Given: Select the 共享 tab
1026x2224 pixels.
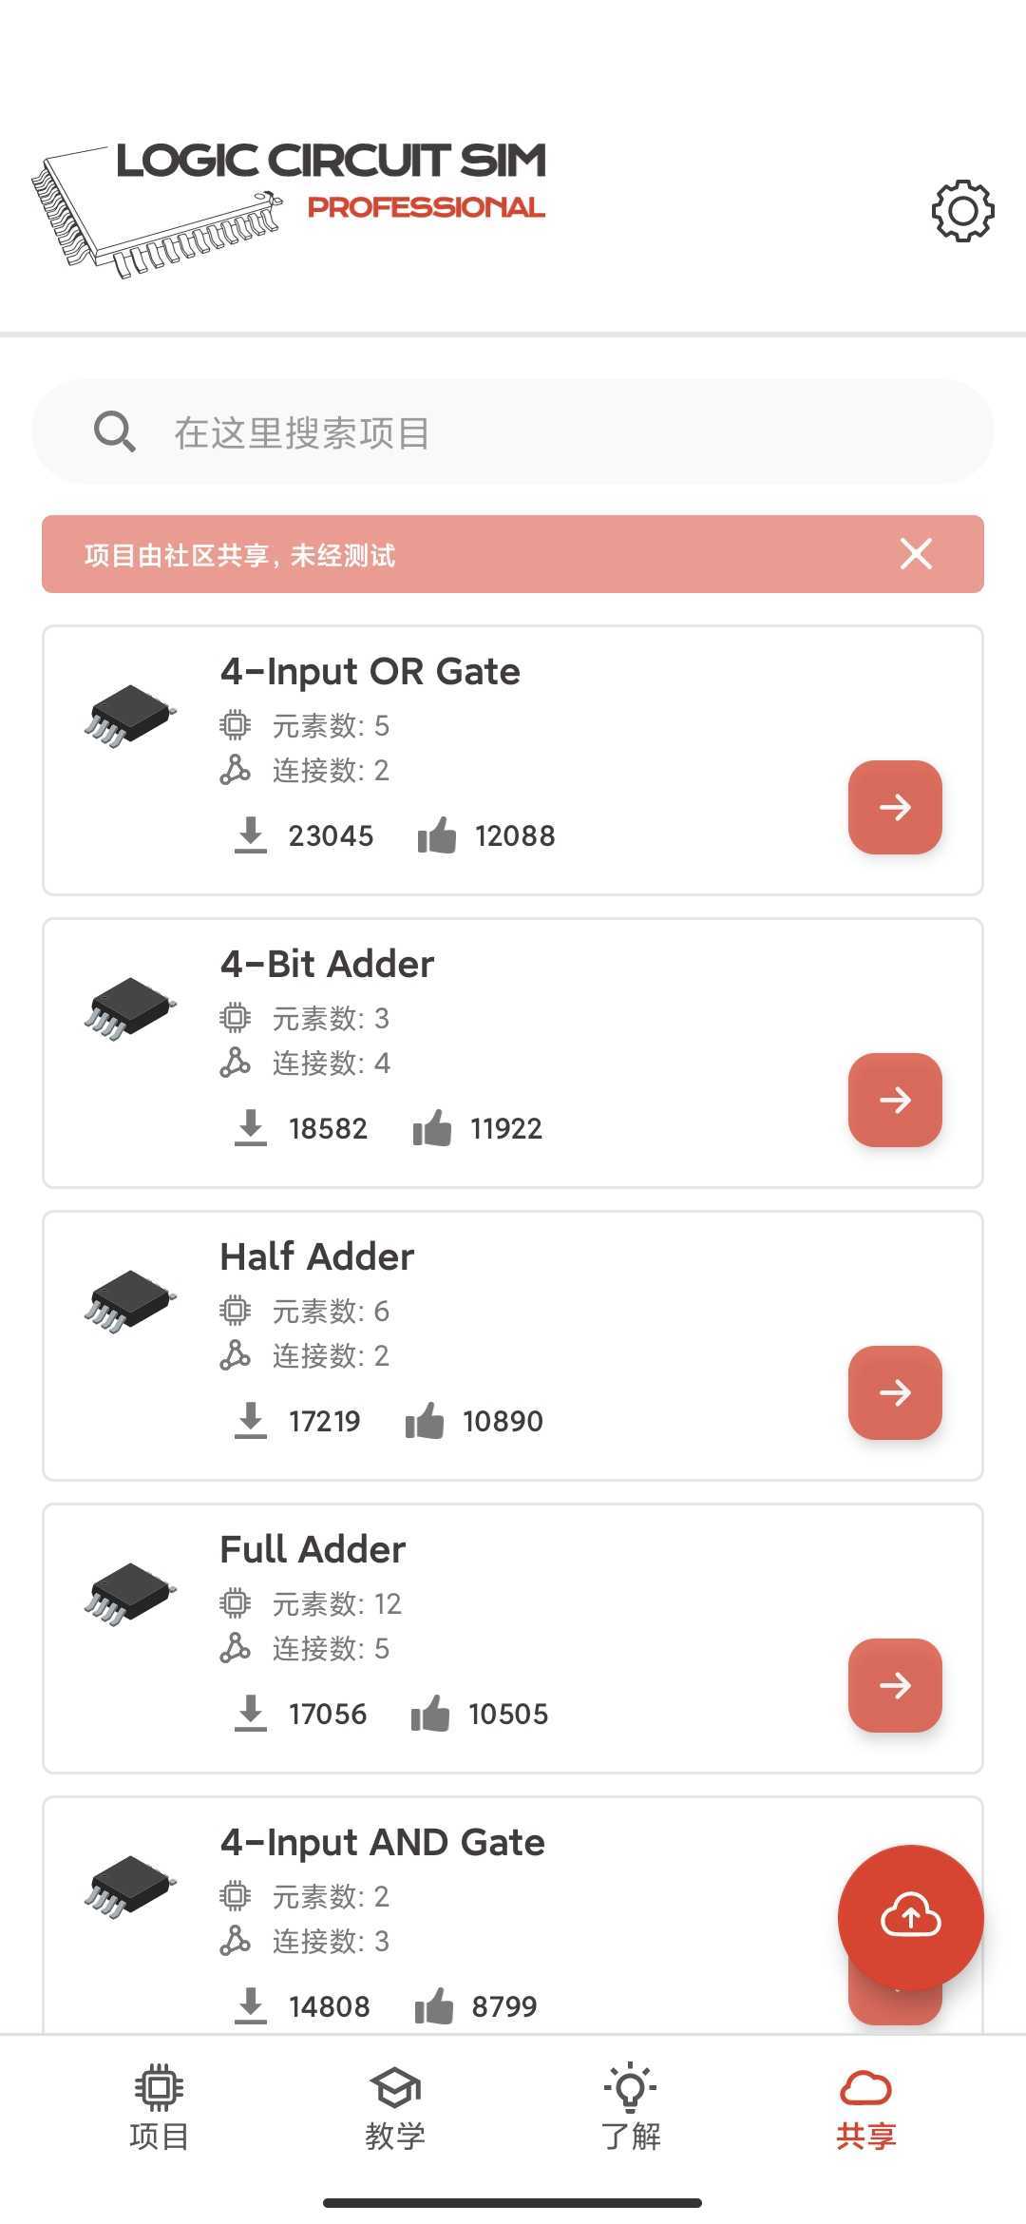Looking at the screenshot, I should (865, 2107).
